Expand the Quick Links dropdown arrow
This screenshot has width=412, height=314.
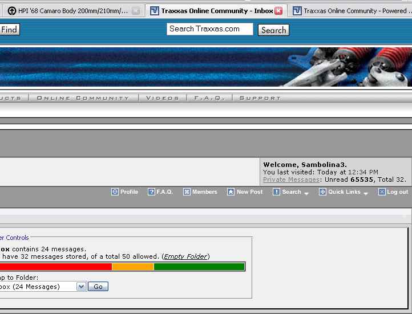point(365,194)
